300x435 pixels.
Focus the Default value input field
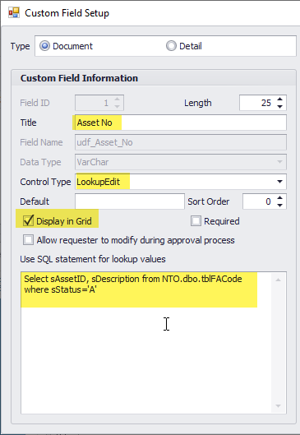130,201
